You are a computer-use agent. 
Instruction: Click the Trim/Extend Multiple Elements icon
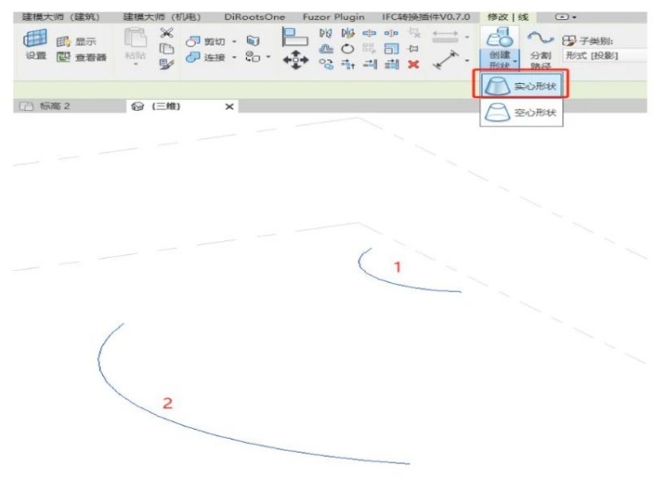pyautogui.click(x=392, y=64)
